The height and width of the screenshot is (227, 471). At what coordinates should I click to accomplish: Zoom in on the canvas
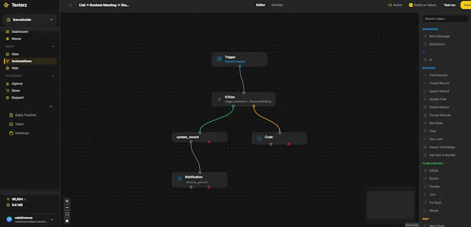coord(67,201)
